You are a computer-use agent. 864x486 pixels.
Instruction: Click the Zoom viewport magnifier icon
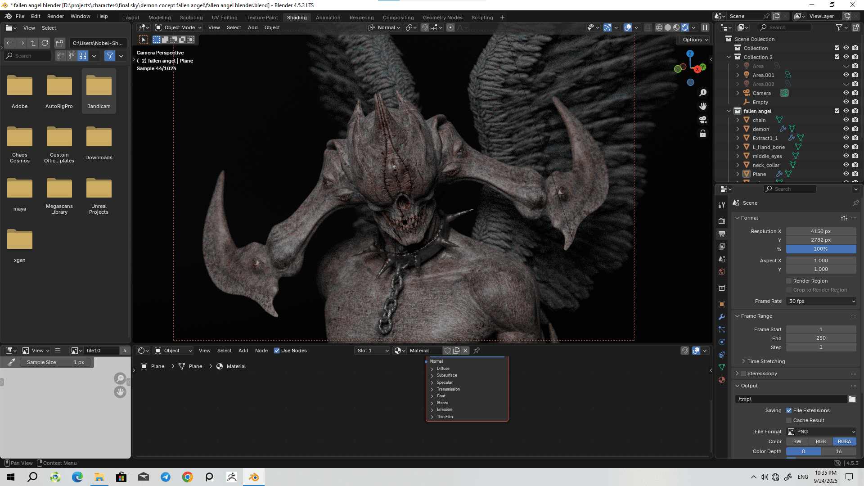pos(703,92)
